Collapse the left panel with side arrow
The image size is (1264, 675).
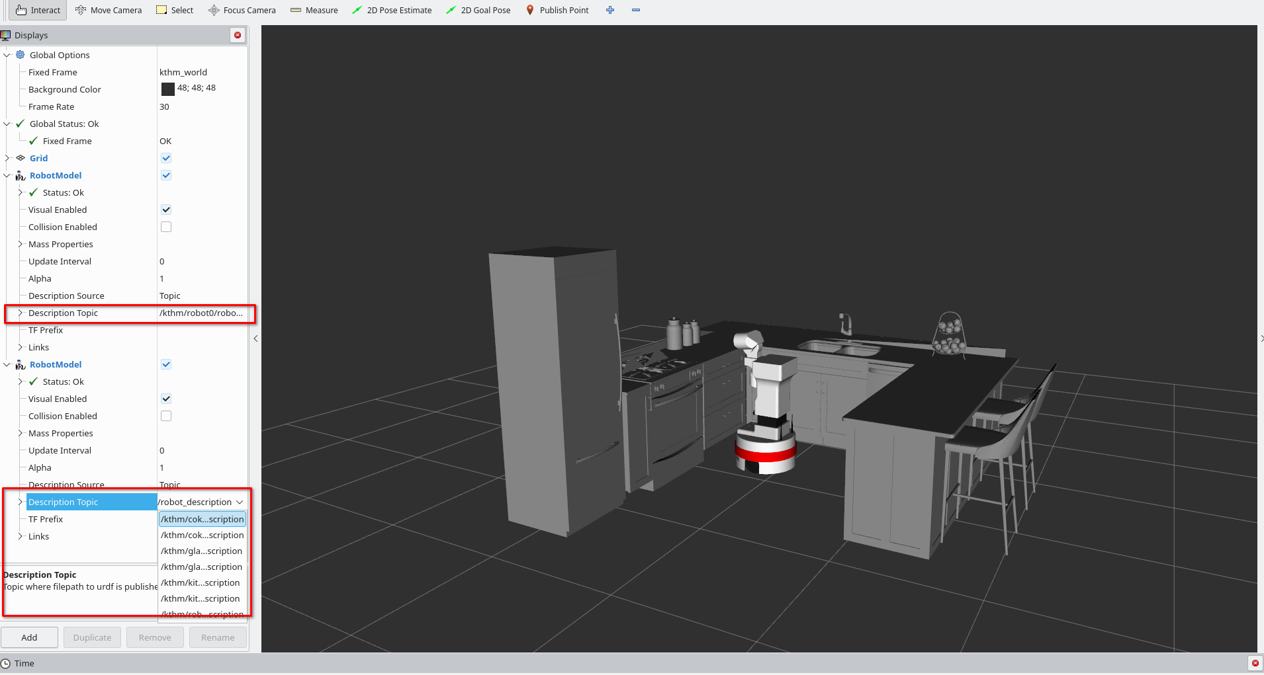255,338
